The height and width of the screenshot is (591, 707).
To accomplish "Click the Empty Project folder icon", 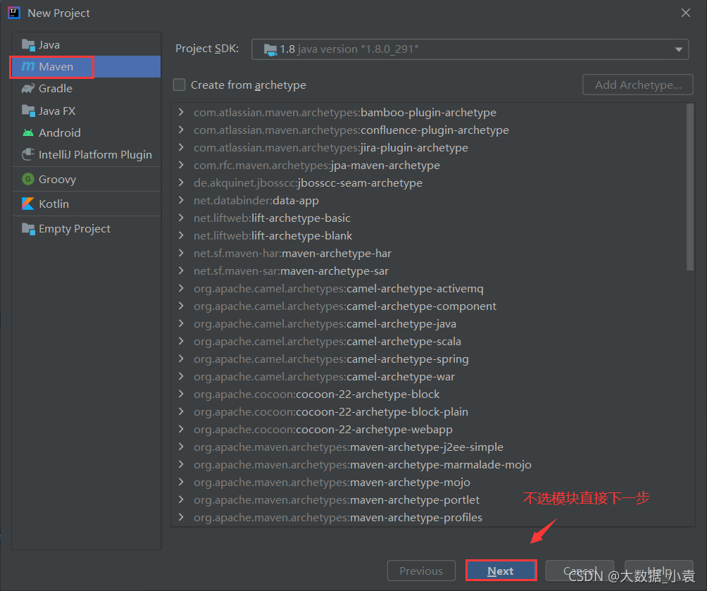I will [28, 229].
